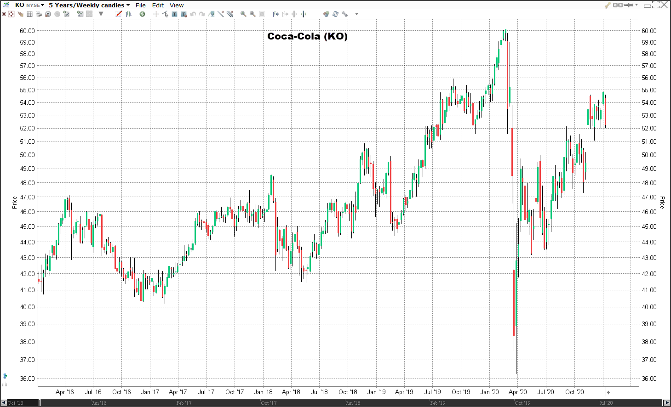Select the red pencil drawing tool
671x407 pixels.
[119, 14]
